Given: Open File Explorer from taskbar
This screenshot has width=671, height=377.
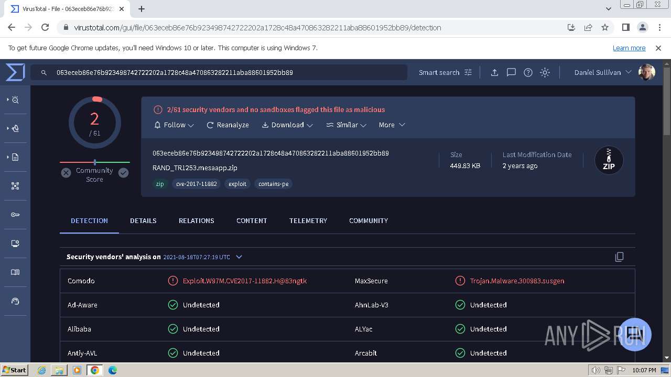Looking at the screenshot, I should pos(59,370).
